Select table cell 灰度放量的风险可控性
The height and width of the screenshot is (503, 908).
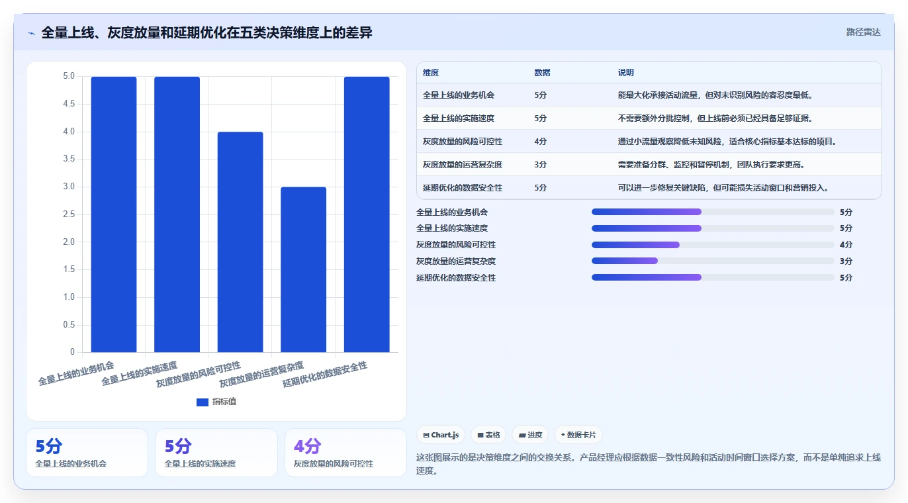click(463, 142)
